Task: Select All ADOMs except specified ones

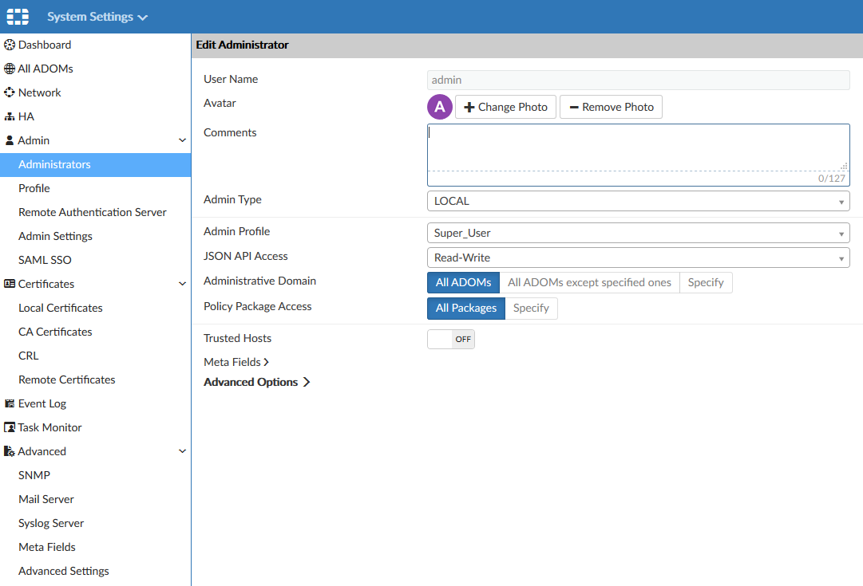Action: [589, 283]
